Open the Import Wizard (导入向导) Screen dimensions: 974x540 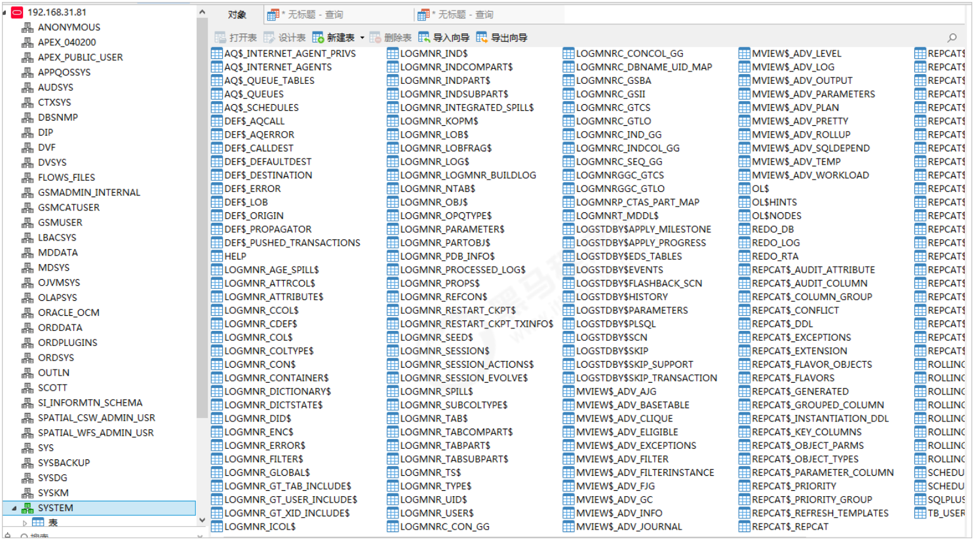(425, 38)
